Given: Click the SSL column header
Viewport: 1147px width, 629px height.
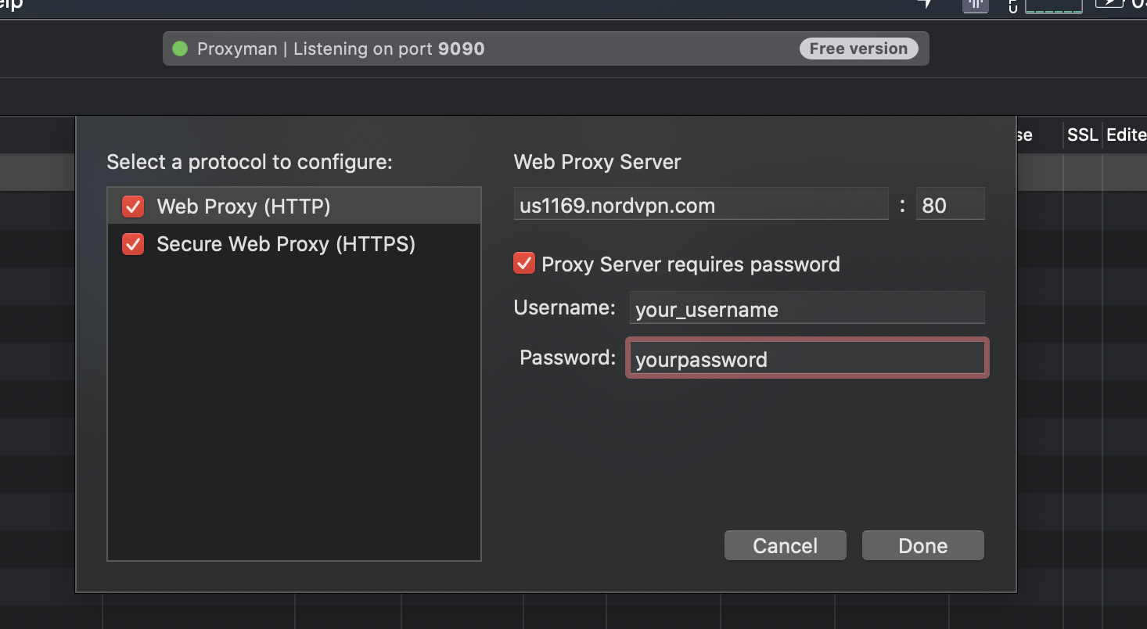Looking at the screenshot, I should click(x=1083, y=135).
